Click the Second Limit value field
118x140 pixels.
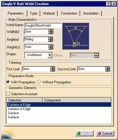click(91, 69)
